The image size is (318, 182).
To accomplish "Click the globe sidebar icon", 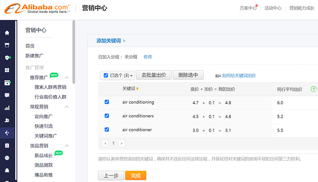I will (7, 158).
